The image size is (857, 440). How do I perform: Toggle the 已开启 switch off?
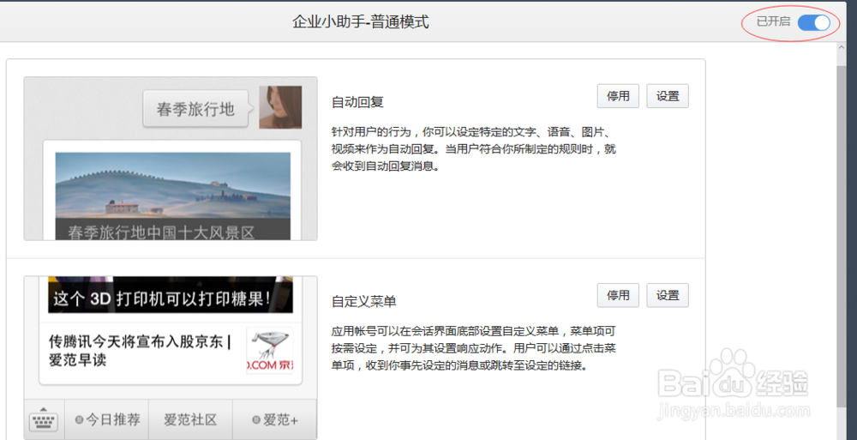pos(814,22)
